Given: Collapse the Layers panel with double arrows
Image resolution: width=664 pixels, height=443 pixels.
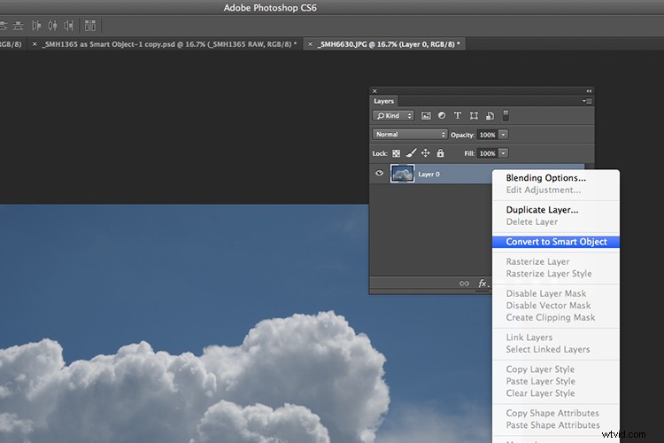Looking at the screenshot, I should pos(589,90).
